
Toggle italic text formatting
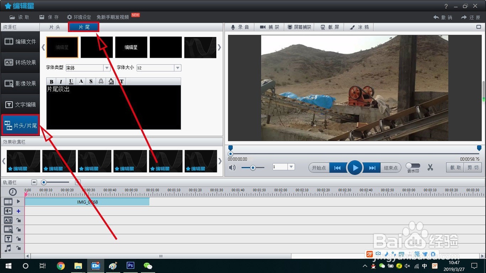(61, 82)
